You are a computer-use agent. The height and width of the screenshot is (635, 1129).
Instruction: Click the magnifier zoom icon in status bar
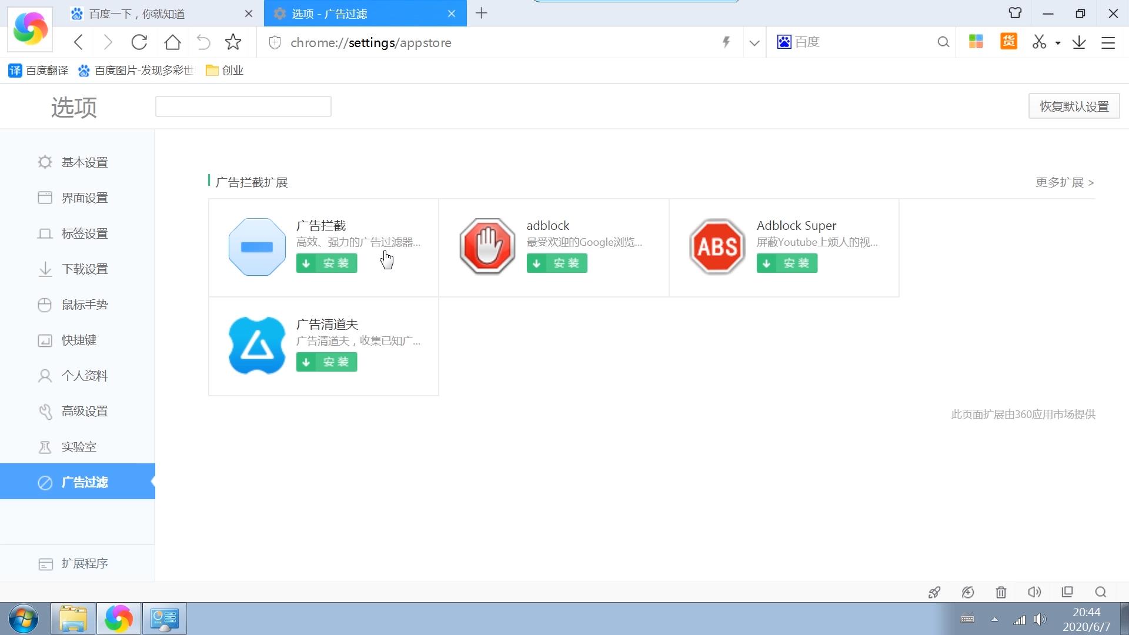pos(1101,592)
